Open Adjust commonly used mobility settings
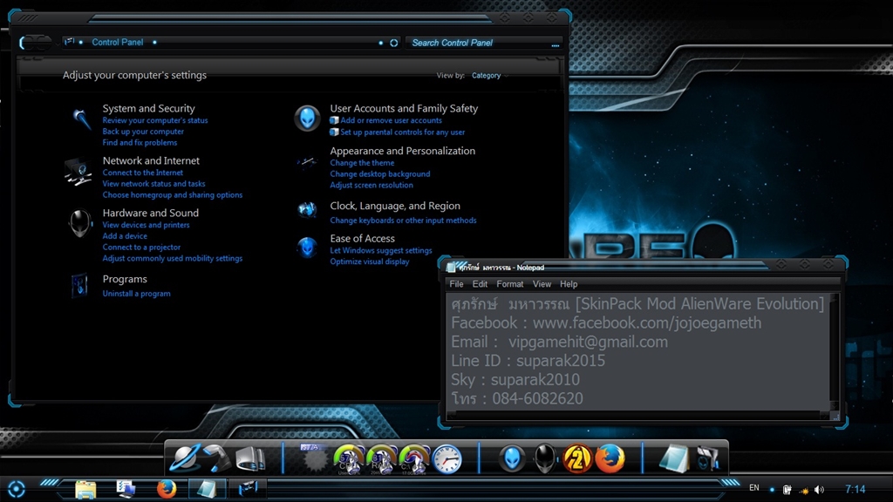The width and height of the screenshot is (893, 502). 172,258
